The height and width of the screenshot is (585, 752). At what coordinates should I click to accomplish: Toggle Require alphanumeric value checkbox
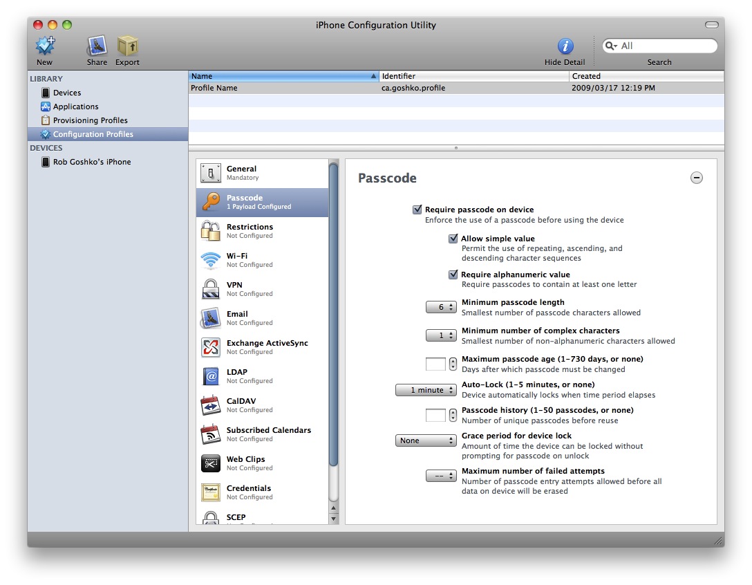point(453,275)
